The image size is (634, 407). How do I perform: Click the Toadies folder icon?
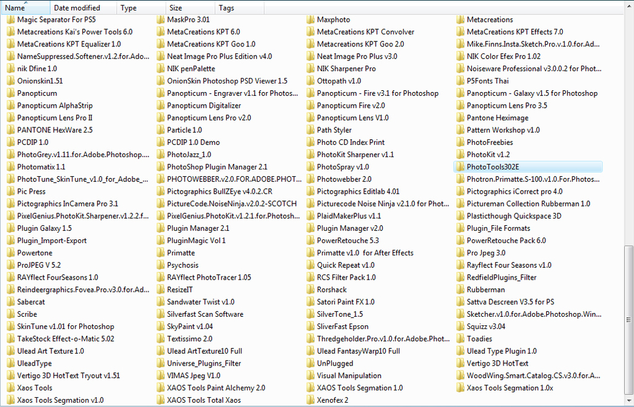[x=460, y=339]
